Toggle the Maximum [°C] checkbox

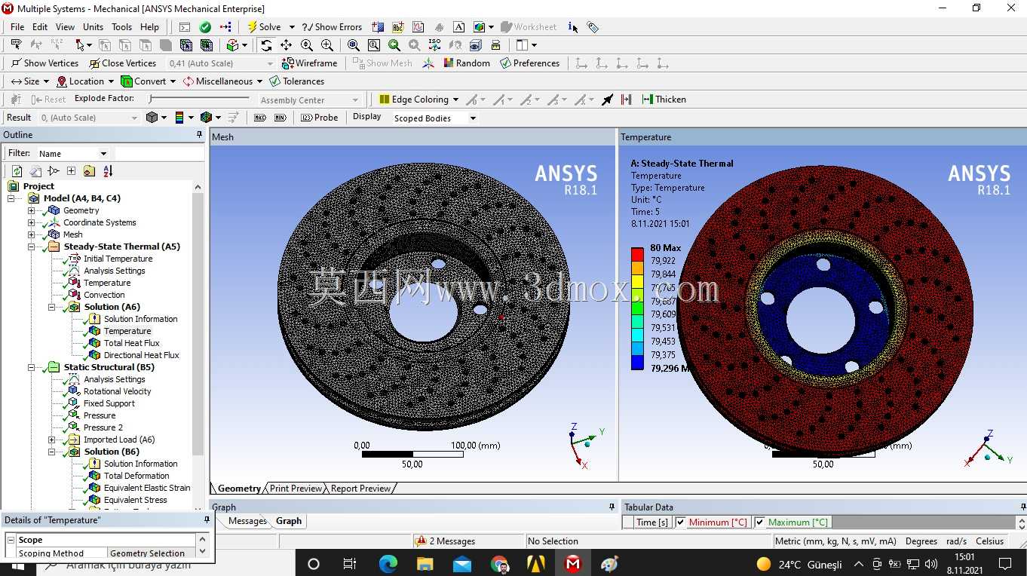click(x=759, y=522)
